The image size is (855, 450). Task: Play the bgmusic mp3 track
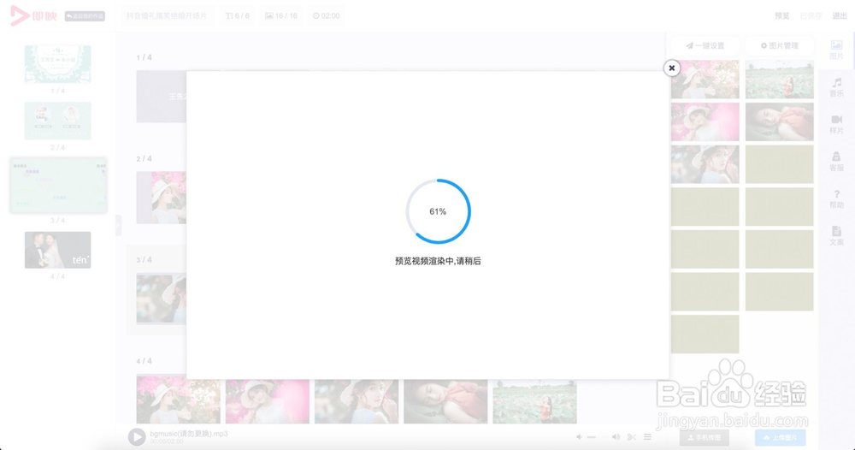pyautogui.click(x=136, y=437)
